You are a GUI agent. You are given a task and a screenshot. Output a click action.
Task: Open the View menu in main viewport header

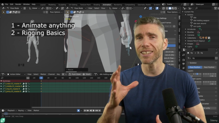(90, 8)
